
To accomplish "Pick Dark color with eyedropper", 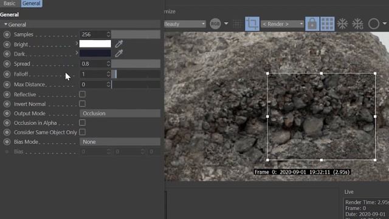I will coord(119,54).
